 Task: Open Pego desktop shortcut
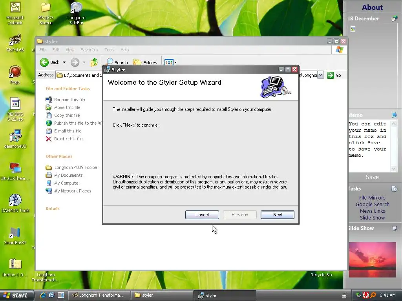15,75
